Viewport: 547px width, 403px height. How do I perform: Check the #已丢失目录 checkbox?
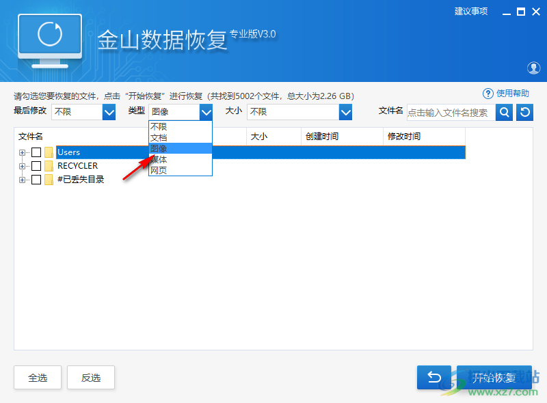click(36, 180)
